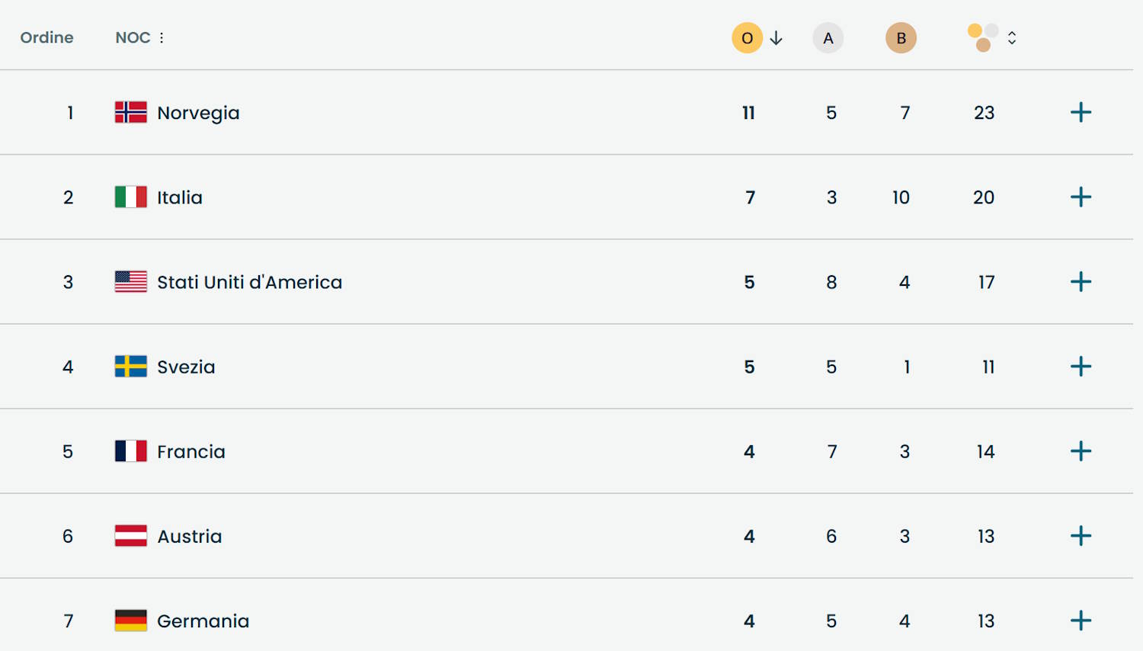Screen dimensions: 1143x651
Task: Open the Francia country link
Action: click(x=191, y=452)
